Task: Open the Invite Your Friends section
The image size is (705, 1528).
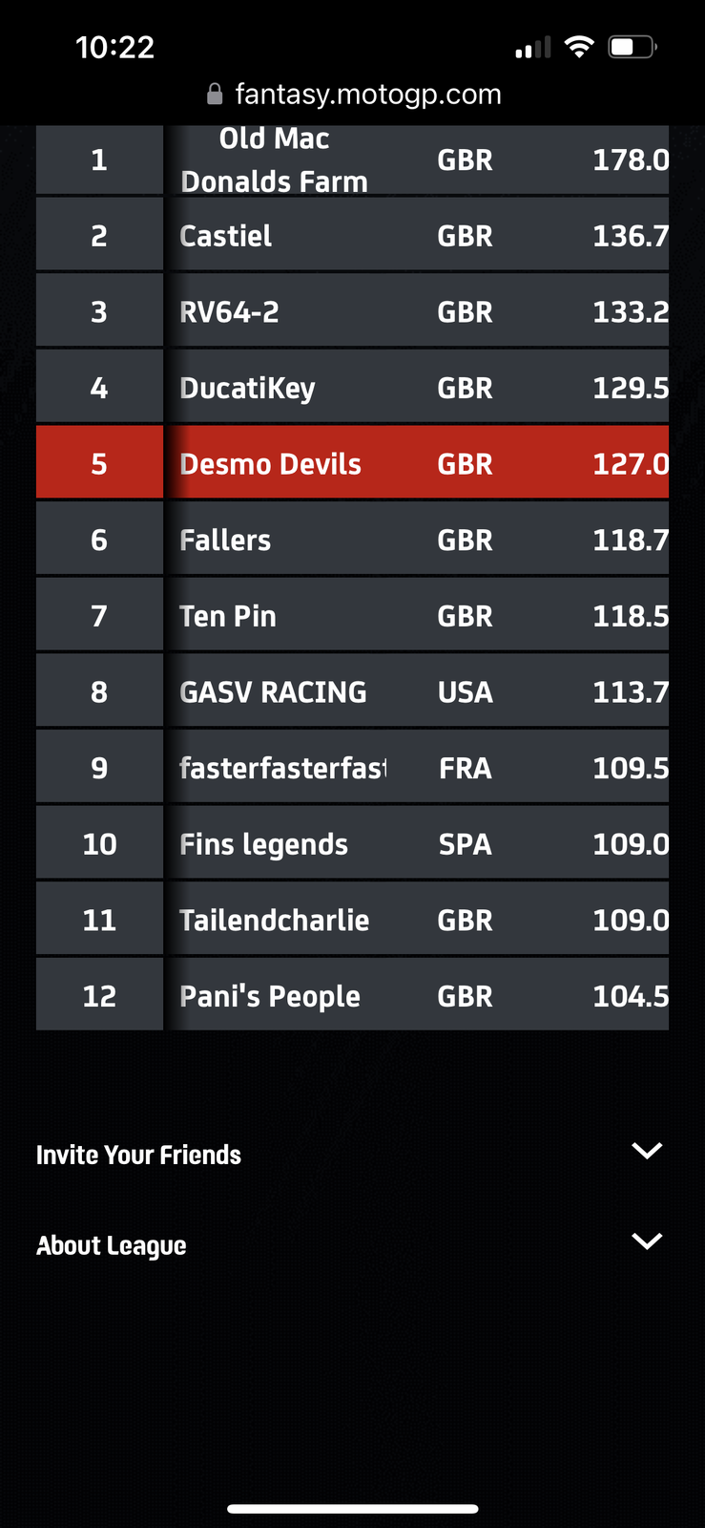Action: [138, 1155]
